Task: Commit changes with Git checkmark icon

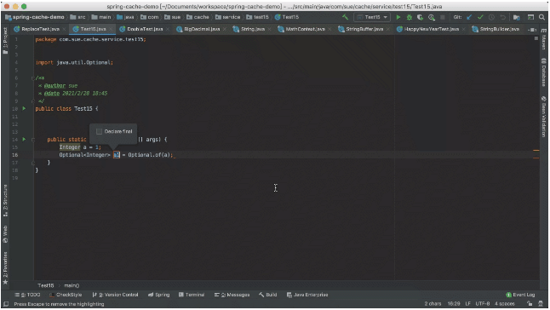Action: (x=480, y=17)
